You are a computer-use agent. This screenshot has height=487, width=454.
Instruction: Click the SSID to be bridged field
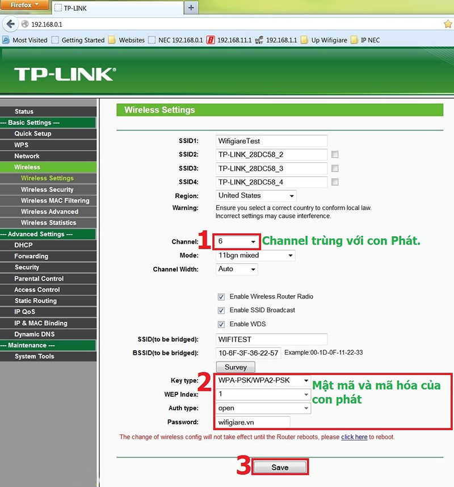tap(271, 339)
